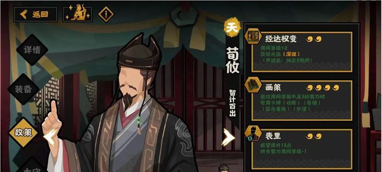
Task: Click the 荀攸 character name banner
Action: 232,60
